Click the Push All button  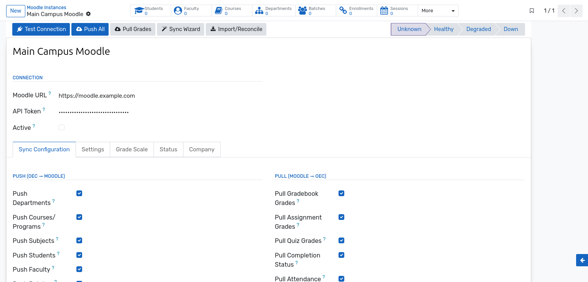[90, 29]
